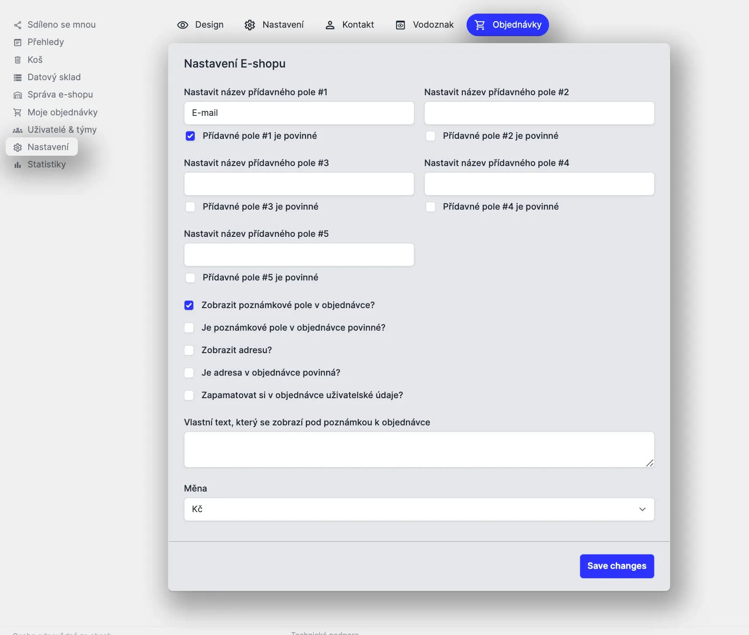
Task: Open the Měna currency dropdown
Action: click(x=419, y=509)
